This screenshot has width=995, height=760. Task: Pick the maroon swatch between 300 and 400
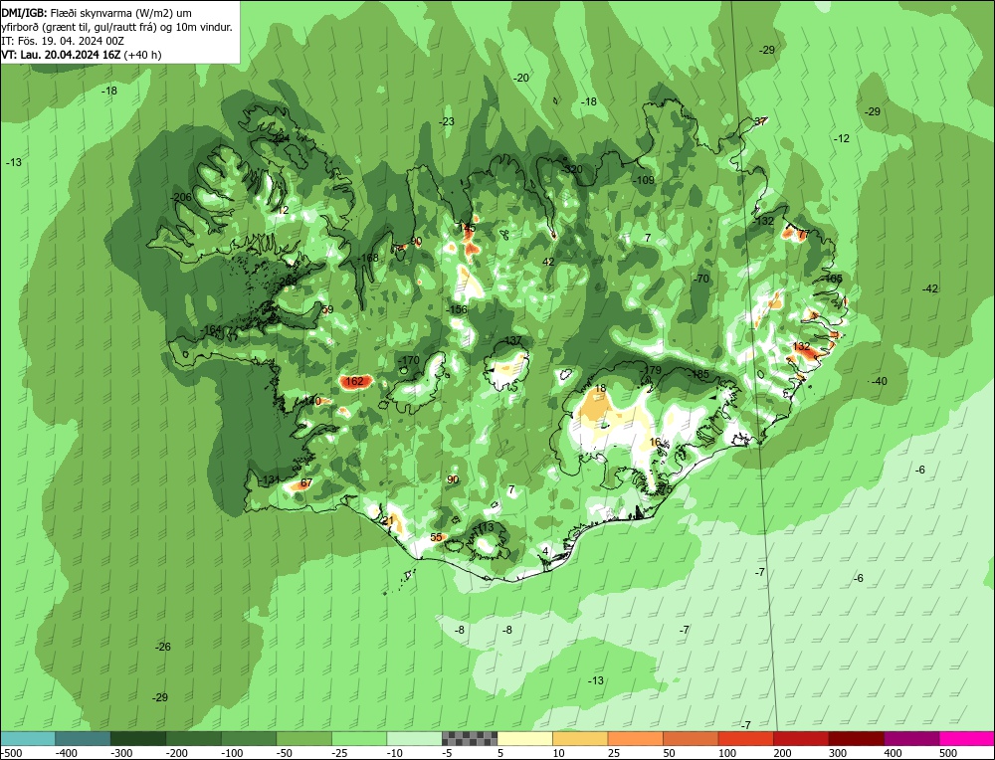click(856, 738)
